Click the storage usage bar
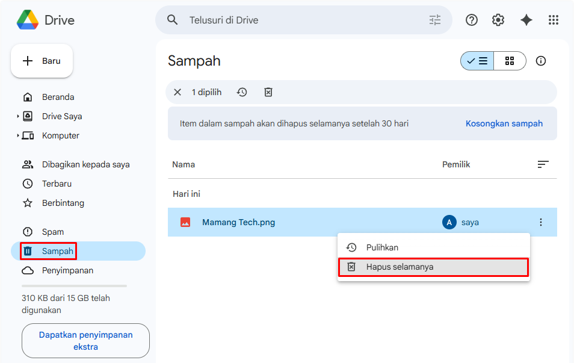This screenshot has width=574, height=363. point(75,286)
